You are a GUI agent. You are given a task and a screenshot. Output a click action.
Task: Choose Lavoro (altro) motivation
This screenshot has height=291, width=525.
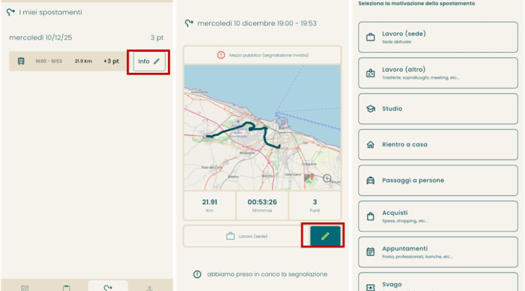point(438,73)
